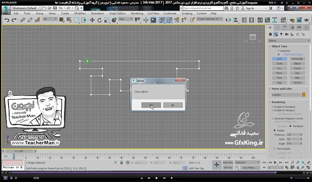Viewport: 312px width, 182px height.
Task: Activate the Select Object tool
Action: (x=62, y=20)
